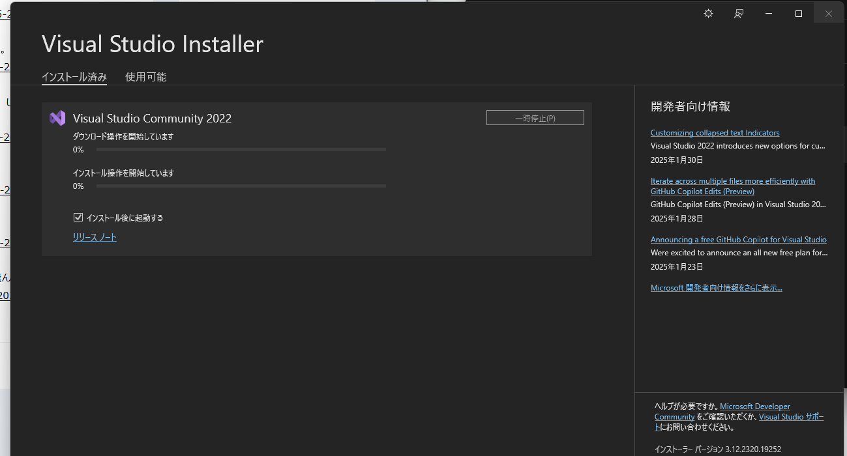Image resolution: width=847 pixels, height=456 pixels.
Task: Click the send feedback icon in title bar
Action: (x=739, y=14)
